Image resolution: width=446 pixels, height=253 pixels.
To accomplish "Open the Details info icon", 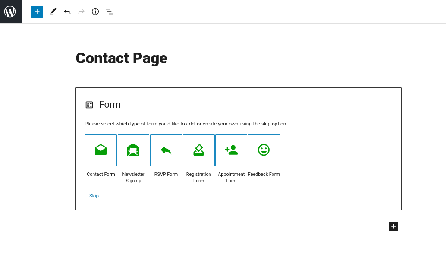I will pos(95,12).
